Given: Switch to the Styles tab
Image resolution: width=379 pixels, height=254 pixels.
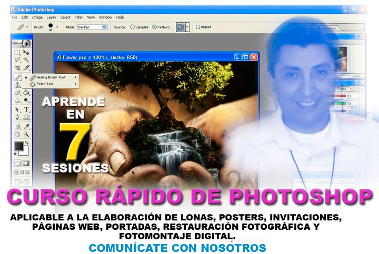Looking at the screenshot, I should click(341, 88).
